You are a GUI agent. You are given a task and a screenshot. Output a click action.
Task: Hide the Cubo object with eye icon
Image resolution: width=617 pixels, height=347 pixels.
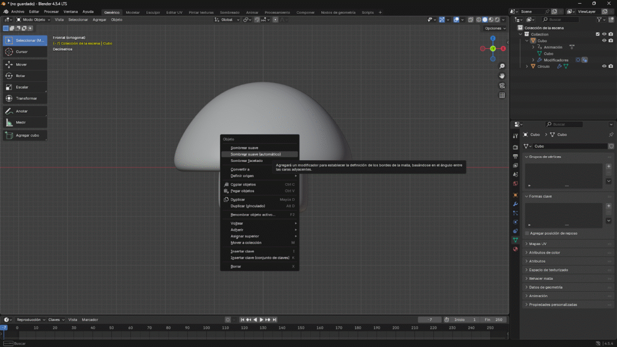(x=604, y=41)
